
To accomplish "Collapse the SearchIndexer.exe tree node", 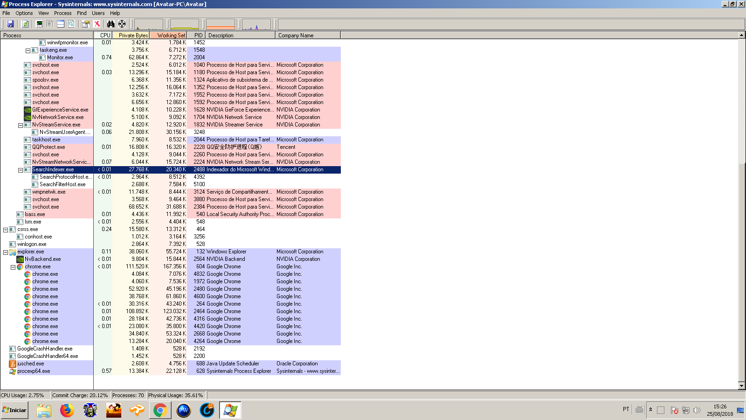I will (x=21, y=170).
